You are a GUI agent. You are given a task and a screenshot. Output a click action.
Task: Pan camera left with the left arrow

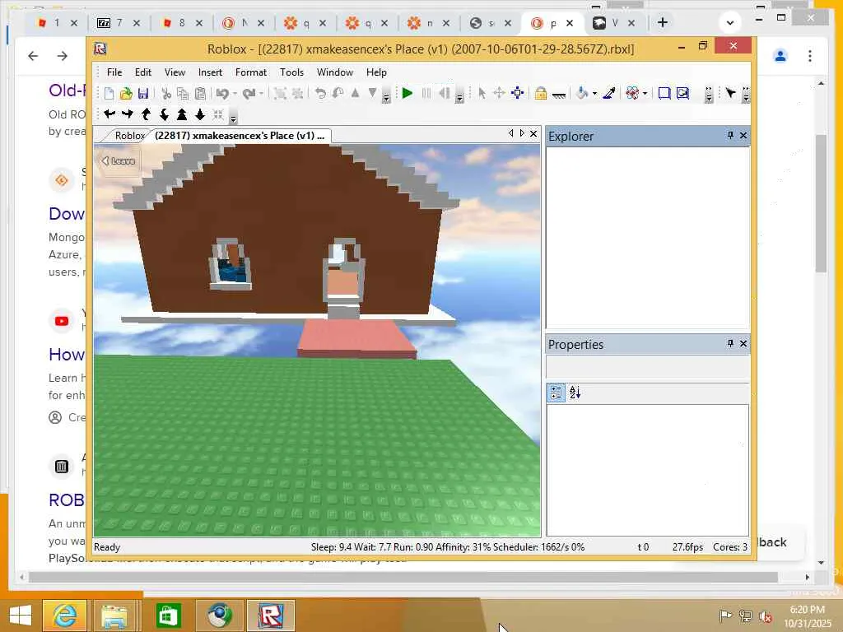point(109,114)
